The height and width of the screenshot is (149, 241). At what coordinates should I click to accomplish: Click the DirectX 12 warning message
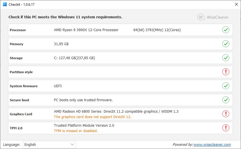(92, 117)
